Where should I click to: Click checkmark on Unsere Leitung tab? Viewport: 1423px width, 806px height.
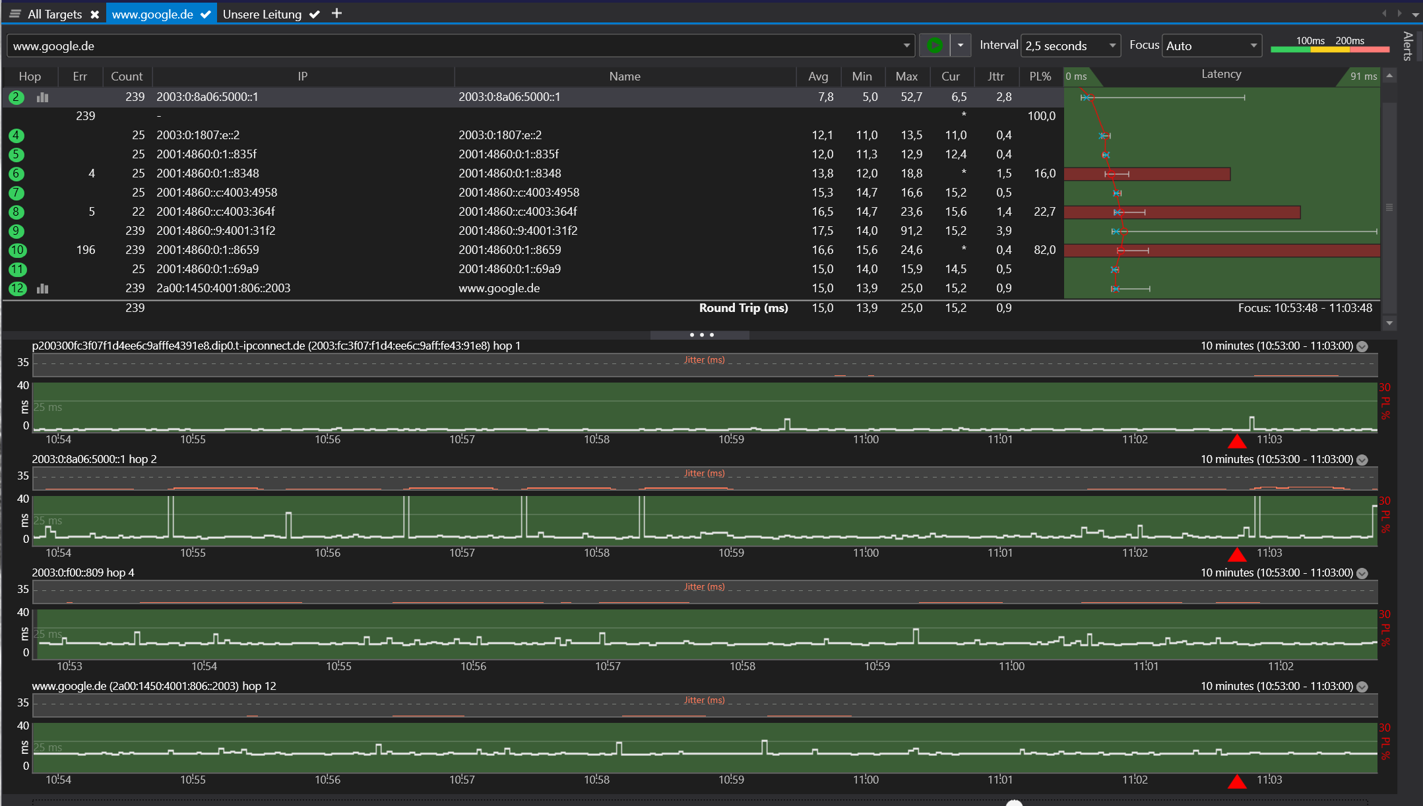[x=315, y=14]
